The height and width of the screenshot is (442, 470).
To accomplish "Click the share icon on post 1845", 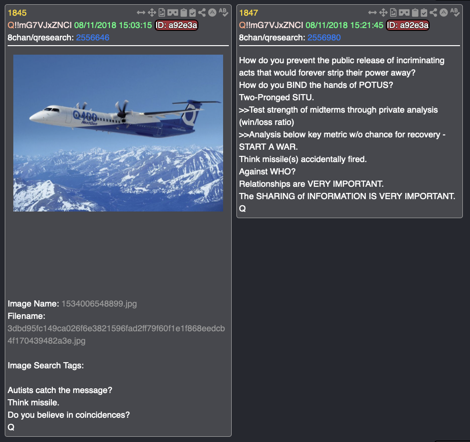I will [x=202, y=12].
